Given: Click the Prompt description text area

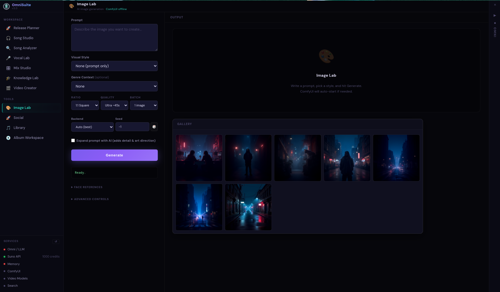Looking at the screenshot, I should (114, 38).
